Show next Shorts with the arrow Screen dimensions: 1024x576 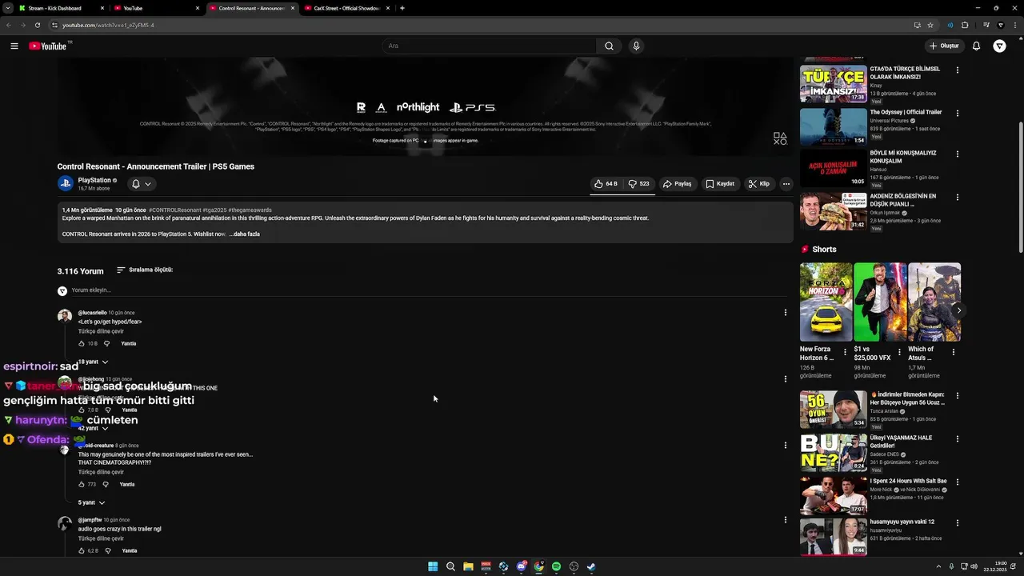coord(958,310)
